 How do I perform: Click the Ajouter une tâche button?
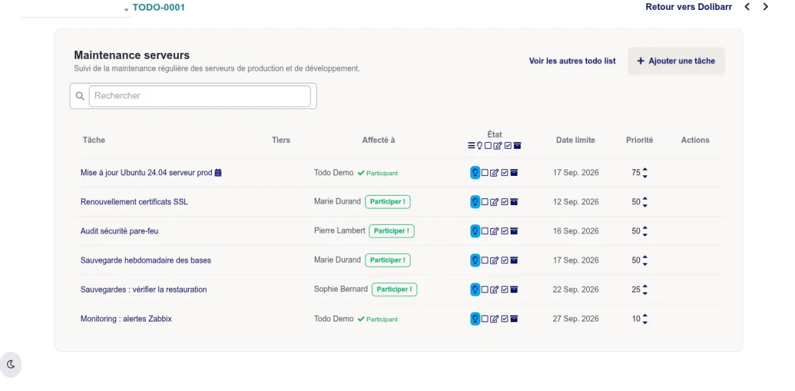(x=676, y=61)
